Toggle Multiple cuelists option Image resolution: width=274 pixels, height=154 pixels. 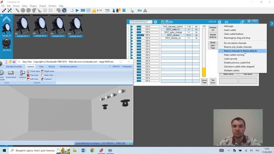[x=232, y=71]
